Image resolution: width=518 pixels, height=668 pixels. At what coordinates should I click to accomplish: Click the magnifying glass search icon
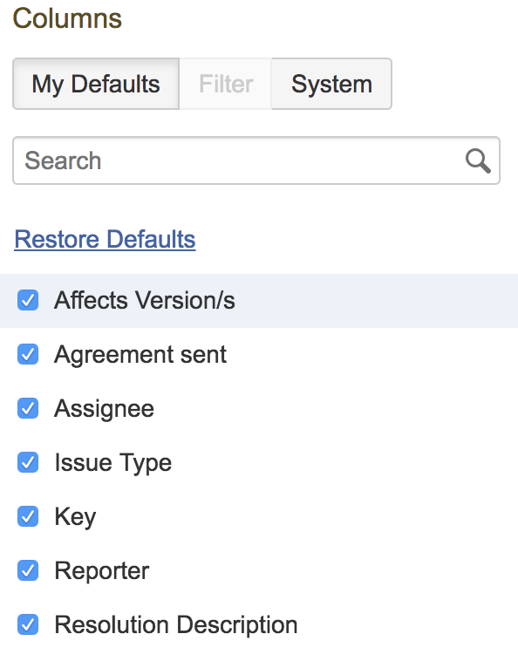coord(478,161)
